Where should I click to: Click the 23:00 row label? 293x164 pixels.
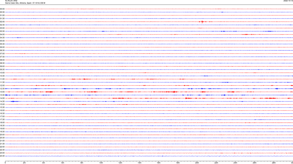tap(2, 153)
